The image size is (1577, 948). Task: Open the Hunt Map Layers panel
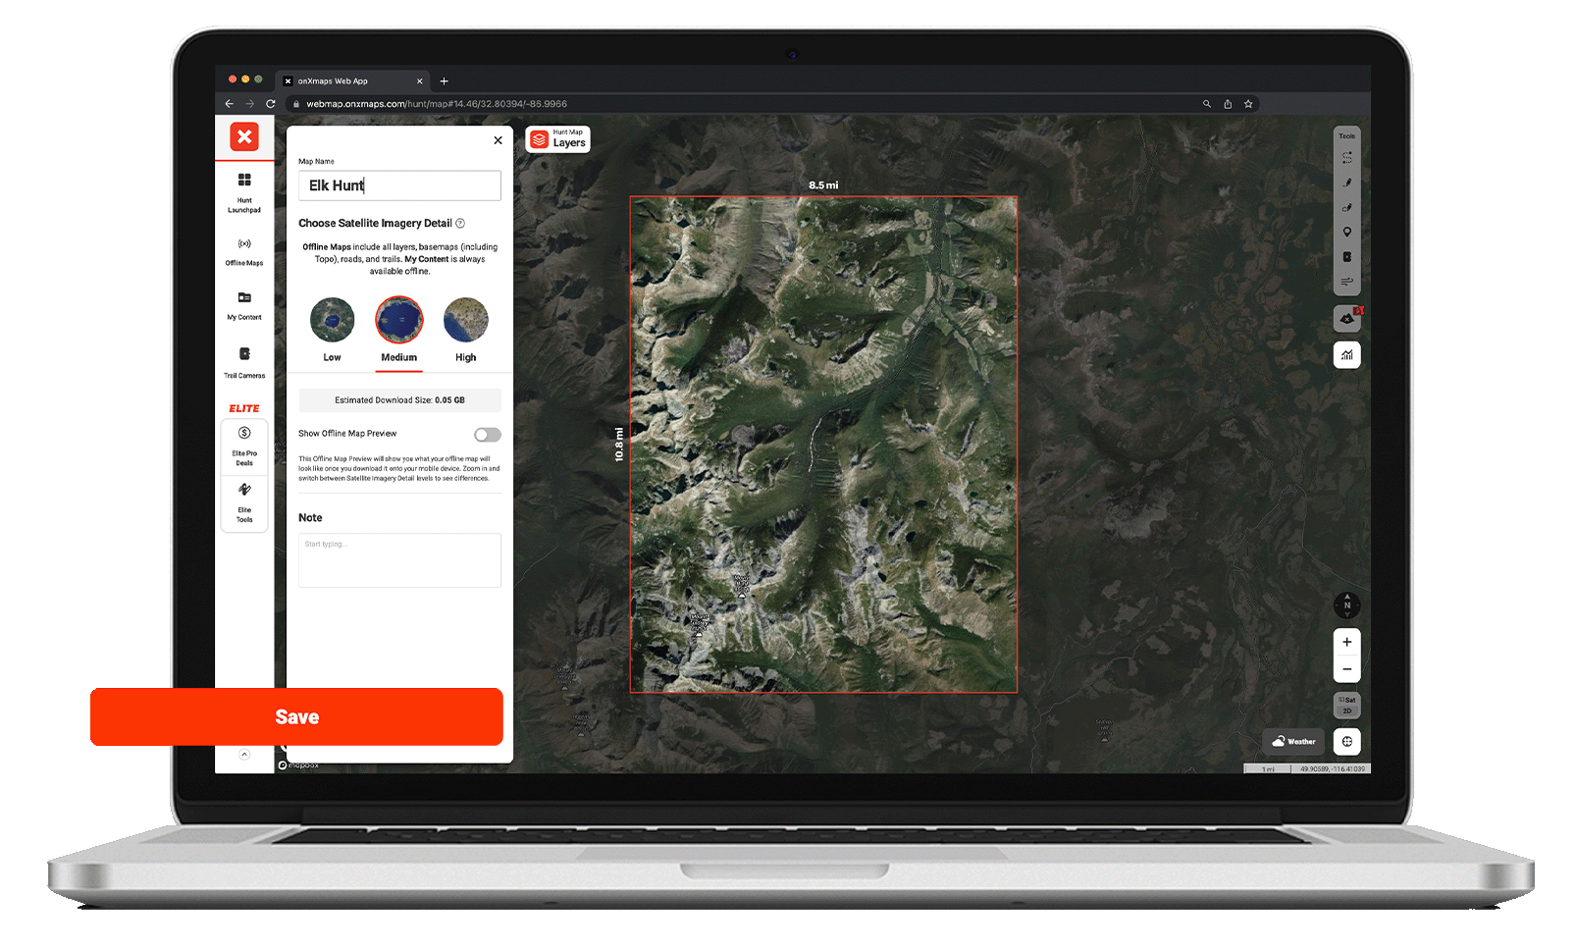[x=557, y=139]
